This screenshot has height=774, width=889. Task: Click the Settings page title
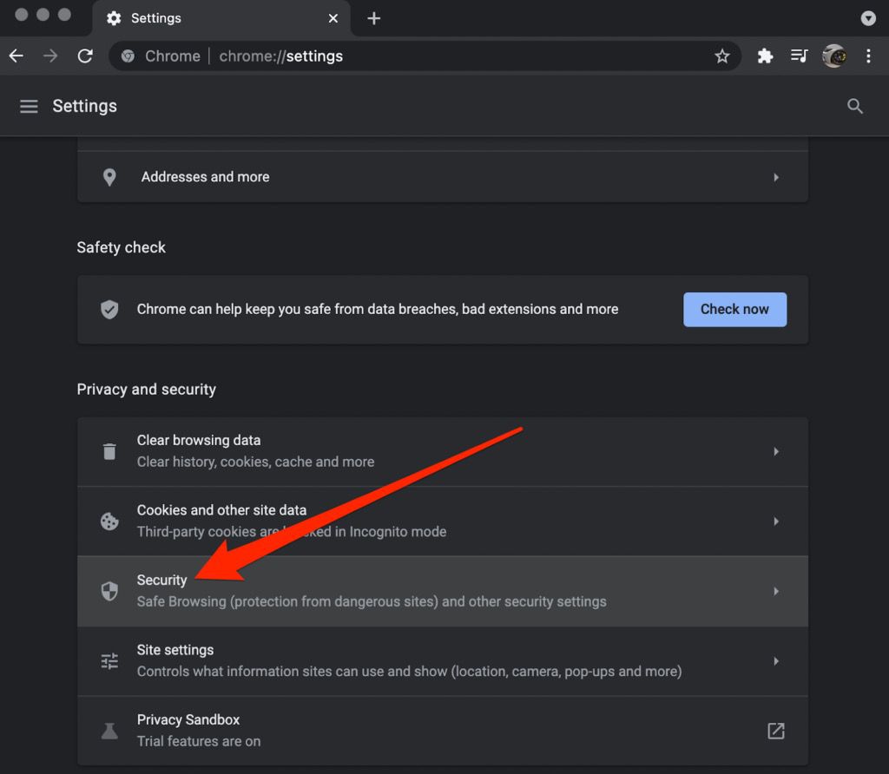pyautogui.click(x=84, y=106)
